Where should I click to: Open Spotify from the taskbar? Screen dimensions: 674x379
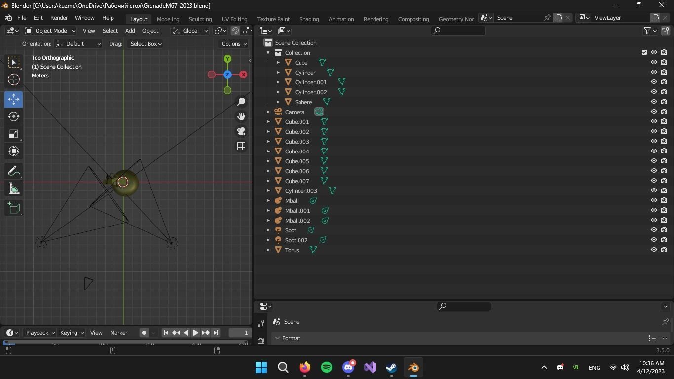click(x=327, y=367)
